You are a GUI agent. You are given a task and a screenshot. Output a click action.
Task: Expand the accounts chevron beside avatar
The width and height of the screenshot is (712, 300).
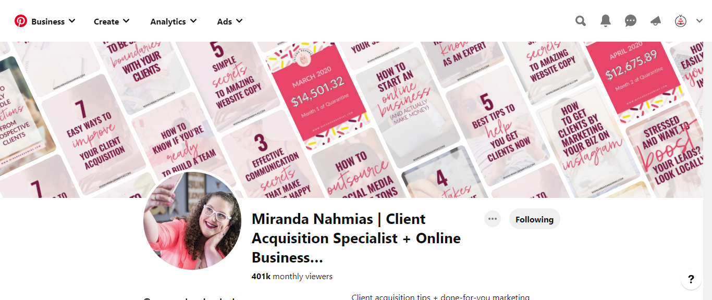click(x=699, y=21)
